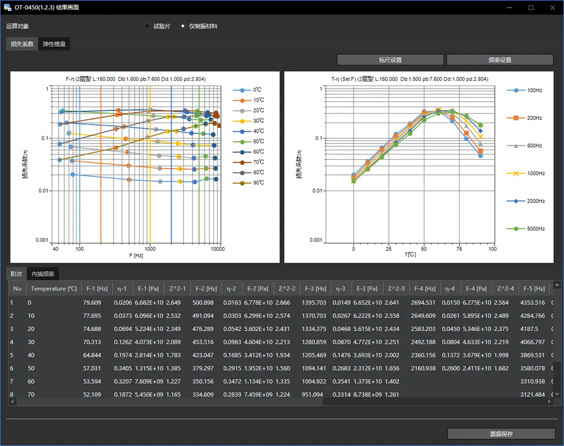Switch to the 内插频率 tab
This screenshot has height=446, width=564.
43,274
